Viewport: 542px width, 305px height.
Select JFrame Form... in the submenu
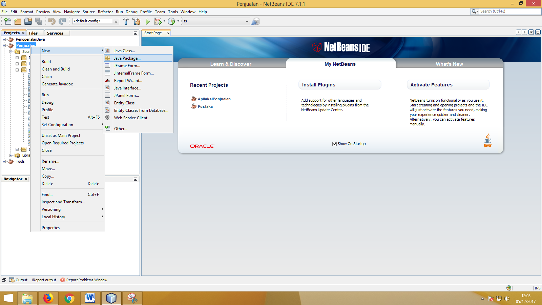(x=138, y=66)
